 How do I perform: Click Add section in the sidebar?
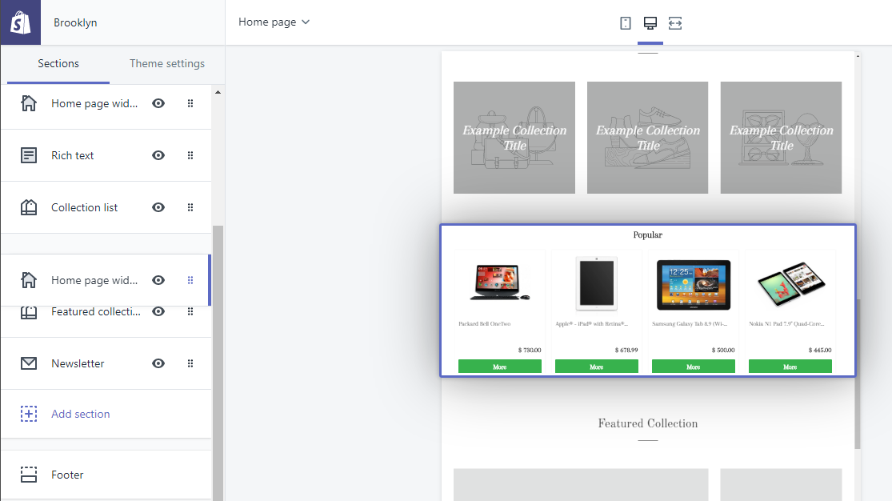(x=80, y=414)
